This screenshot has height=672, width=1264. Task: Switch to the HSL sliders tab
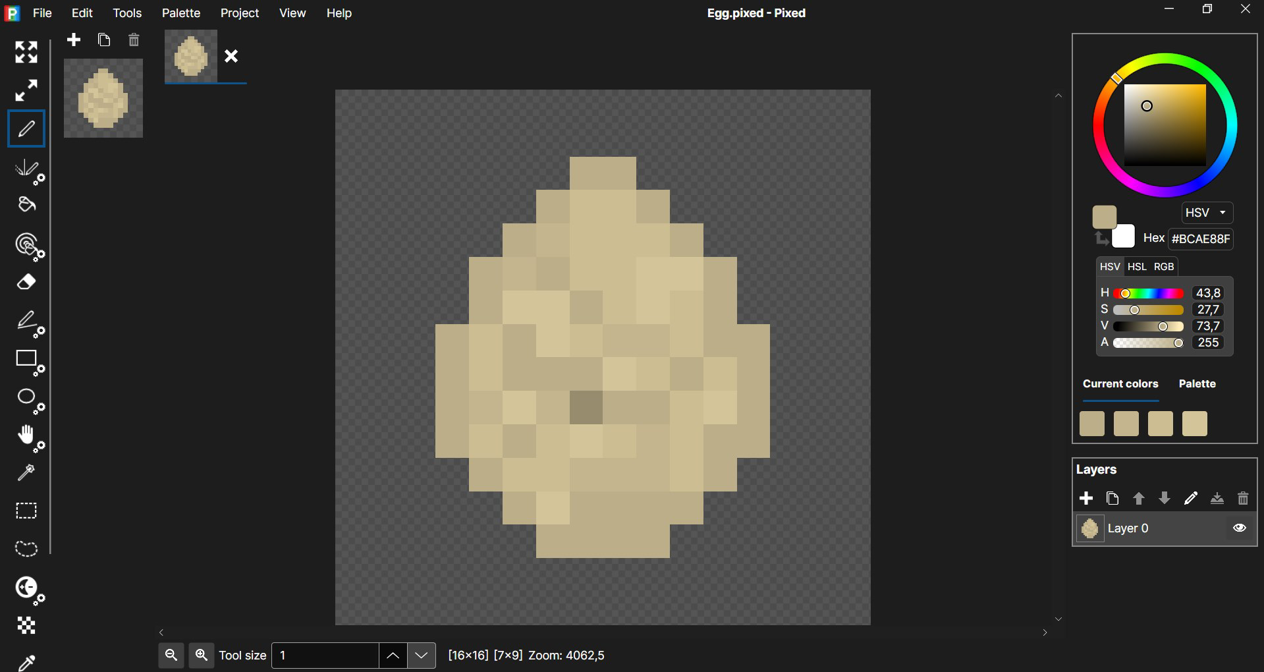click(1137, 267)
